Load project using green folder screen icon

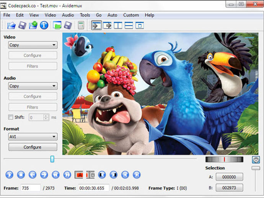coord(57,25)
